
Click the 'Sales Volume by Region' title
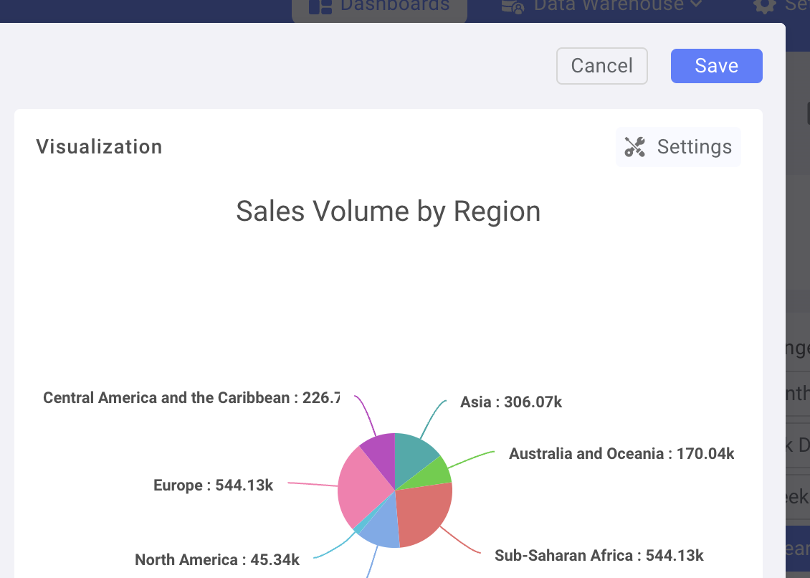(388, 211)
